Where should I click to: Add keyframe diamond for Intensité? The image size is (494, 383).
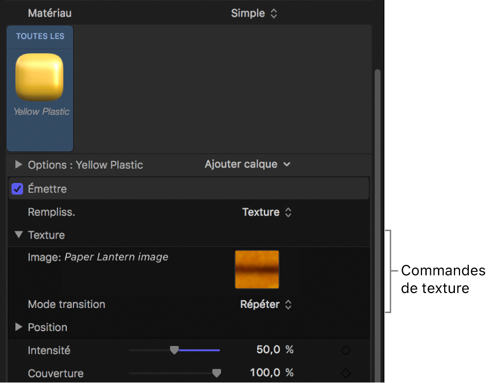point(345,350)
